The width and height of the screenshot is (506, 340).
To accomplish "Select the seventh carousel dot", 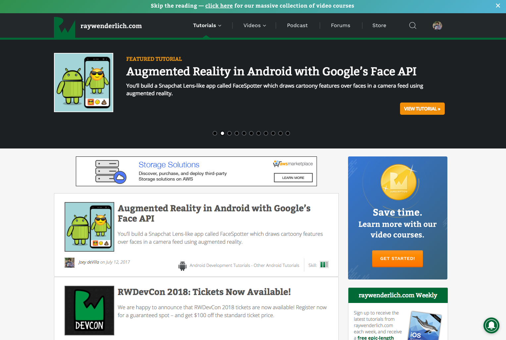I will coord(259,133).
